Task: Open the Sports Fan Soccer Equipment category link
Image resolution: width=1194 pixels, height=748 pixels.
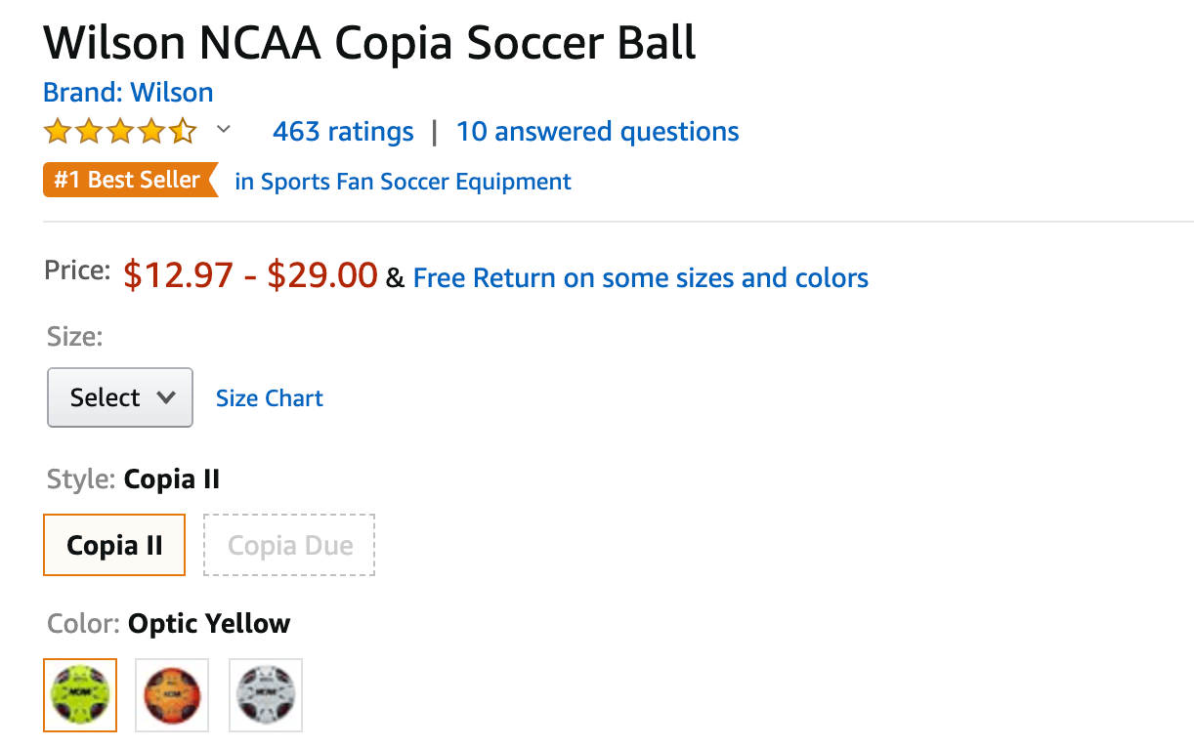Action: (x=404, y=182)
